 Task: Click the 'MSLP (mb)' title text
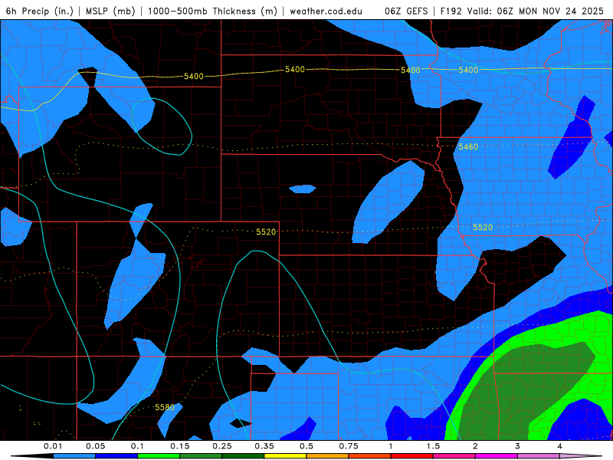(x=110, y=11)
